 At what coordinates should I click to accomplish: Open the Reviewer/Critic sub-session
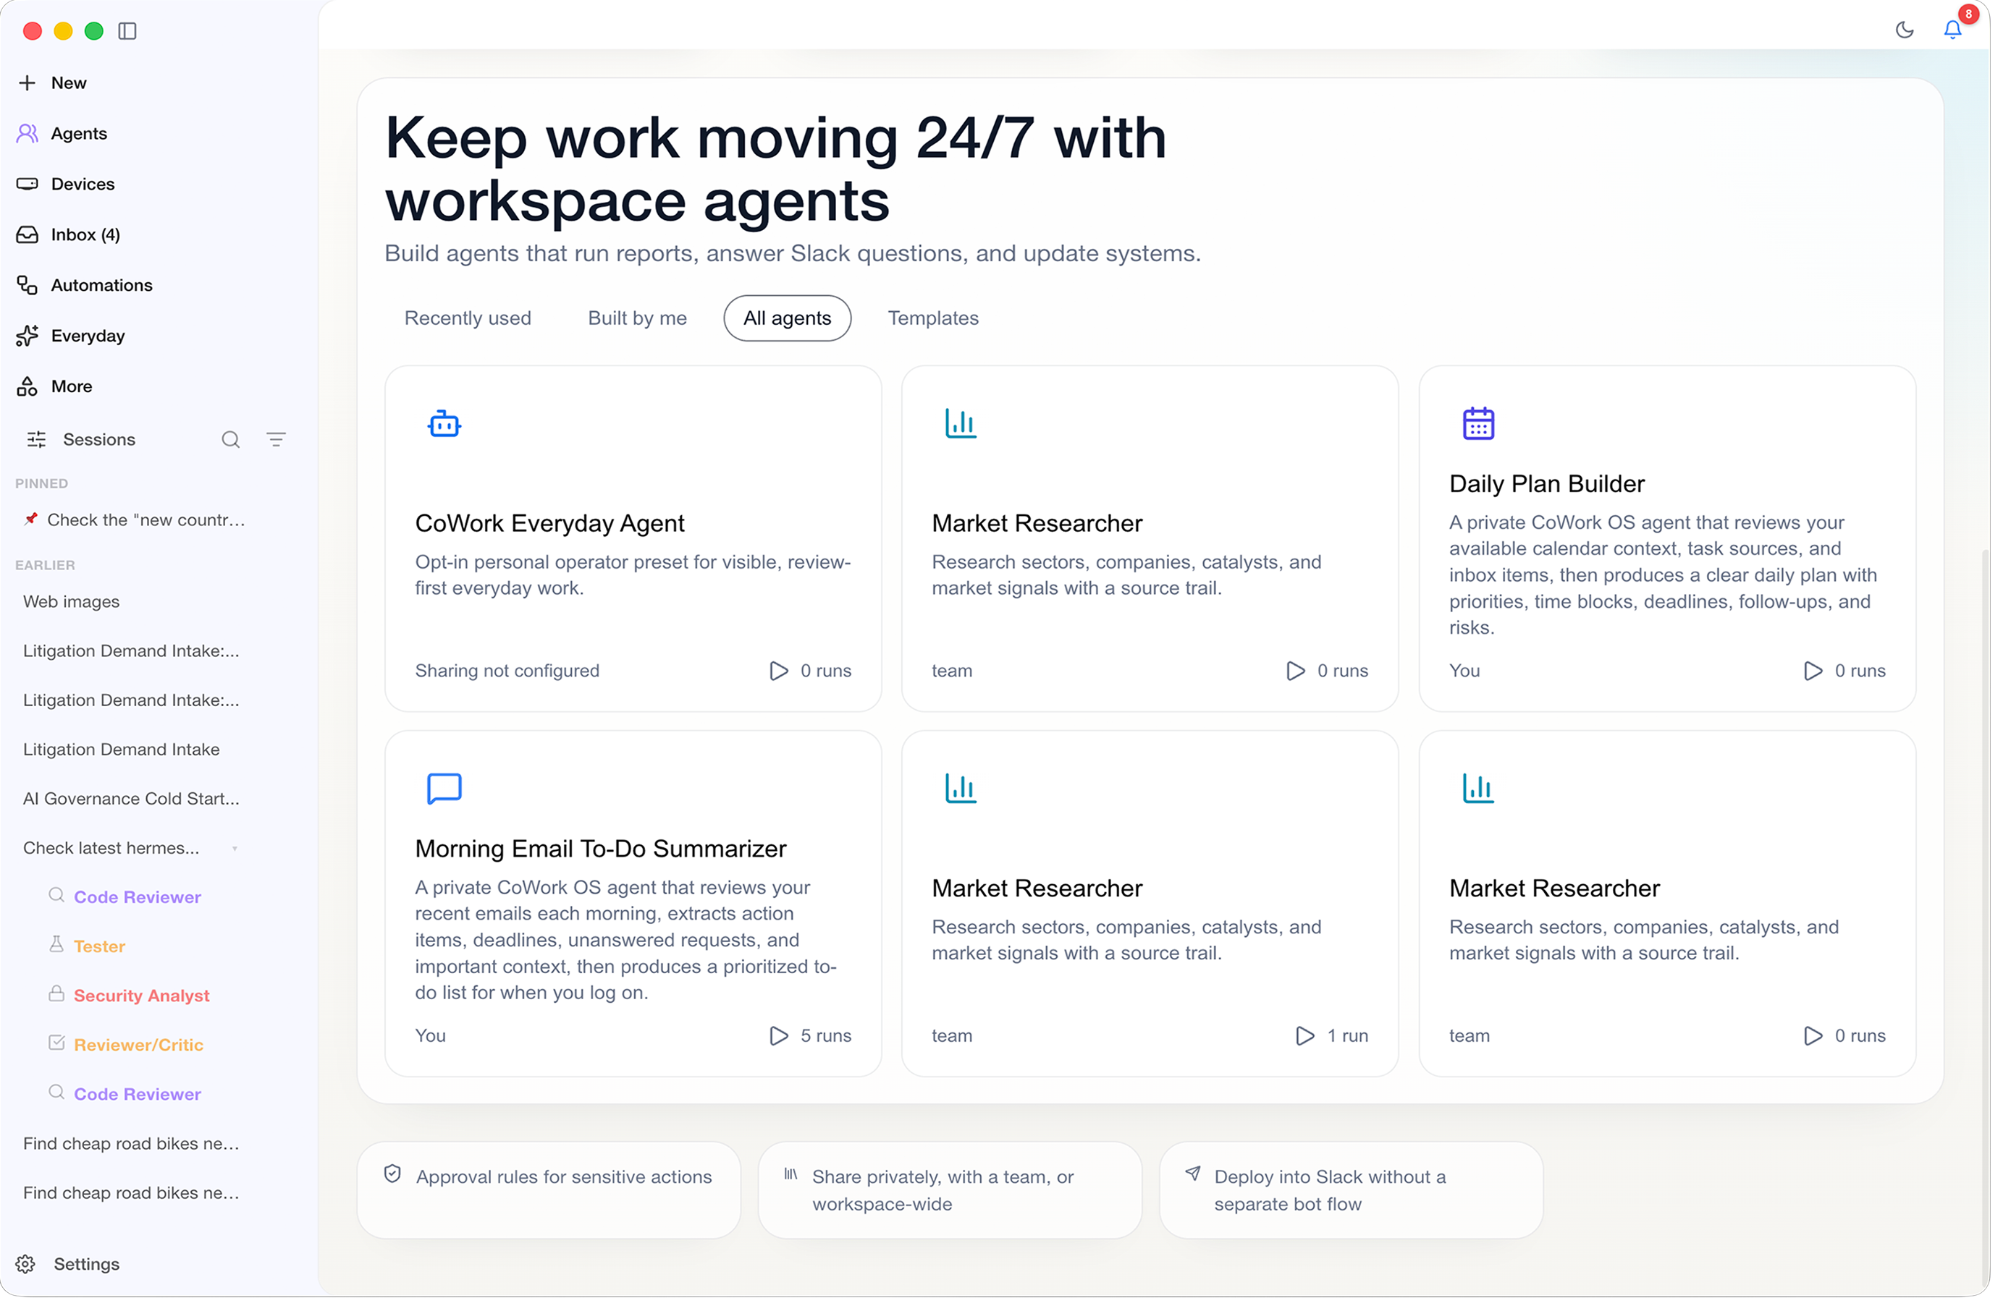(138, 1045)
